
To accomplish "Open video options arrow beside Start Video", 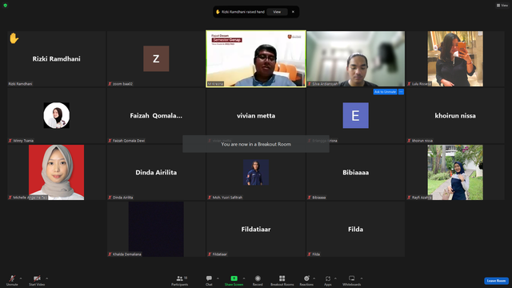I will tap(46, 278).
